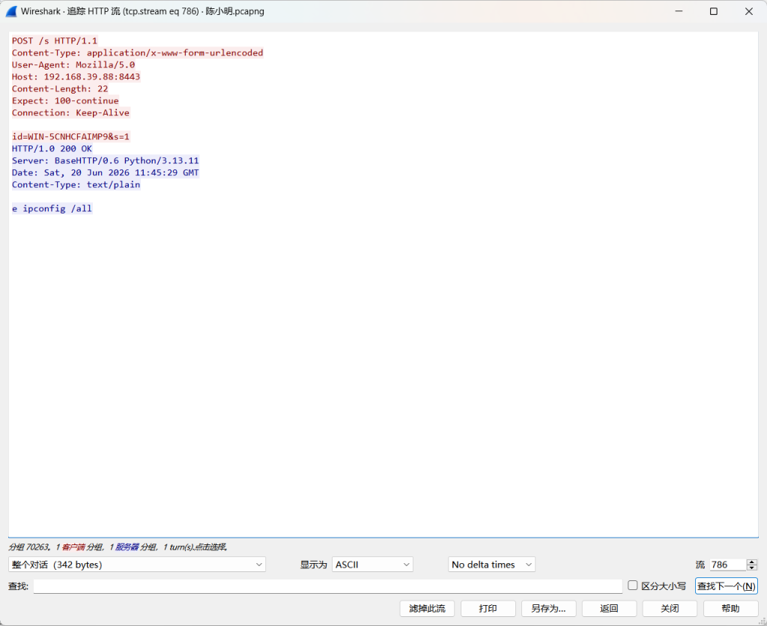Viewport: 767px width, 626px height.
Task: Click the Connection: Keep-Alive line
Action: (x=71, y=112)
